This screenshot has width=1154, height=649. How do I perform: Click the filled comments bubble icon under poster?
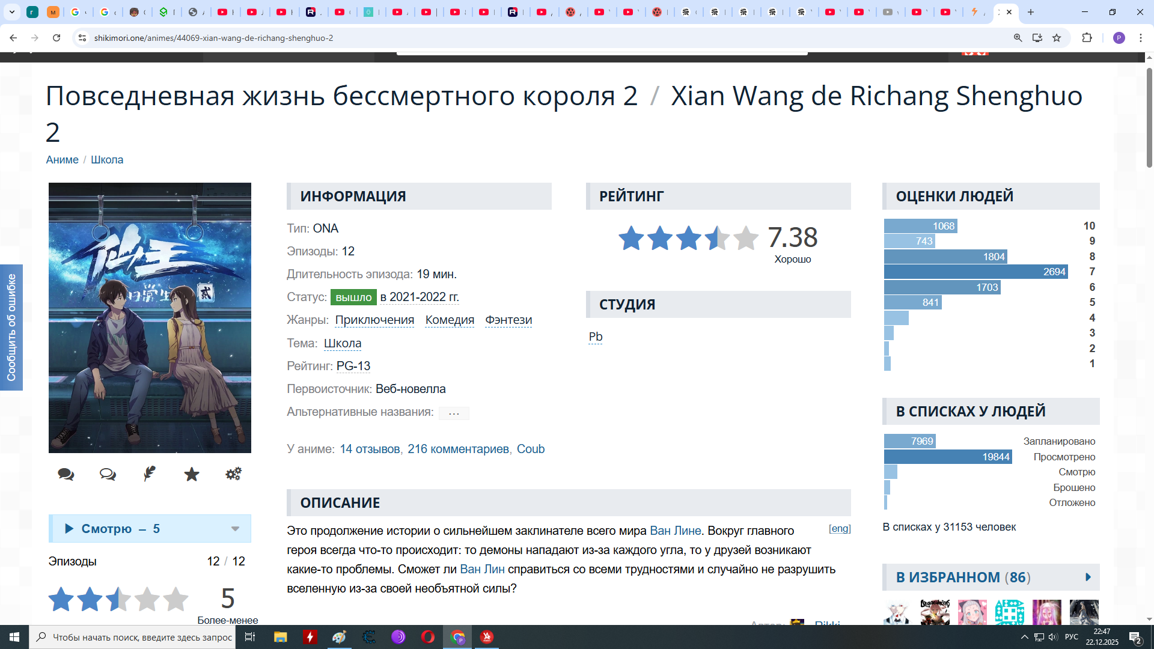pos(66,475)
